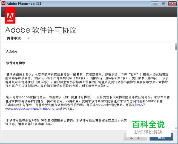Click the red Adobe logo
Screen dimensions: 178x144
[x=10, y=15]
